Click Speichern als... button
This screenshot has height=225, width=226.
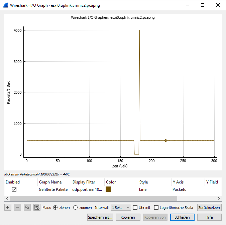point(100,217)
